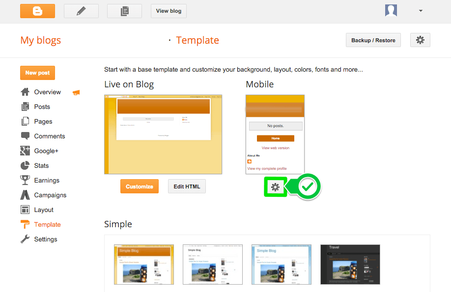Click the gear icon beside Backup / Restore

coord(420,40)
